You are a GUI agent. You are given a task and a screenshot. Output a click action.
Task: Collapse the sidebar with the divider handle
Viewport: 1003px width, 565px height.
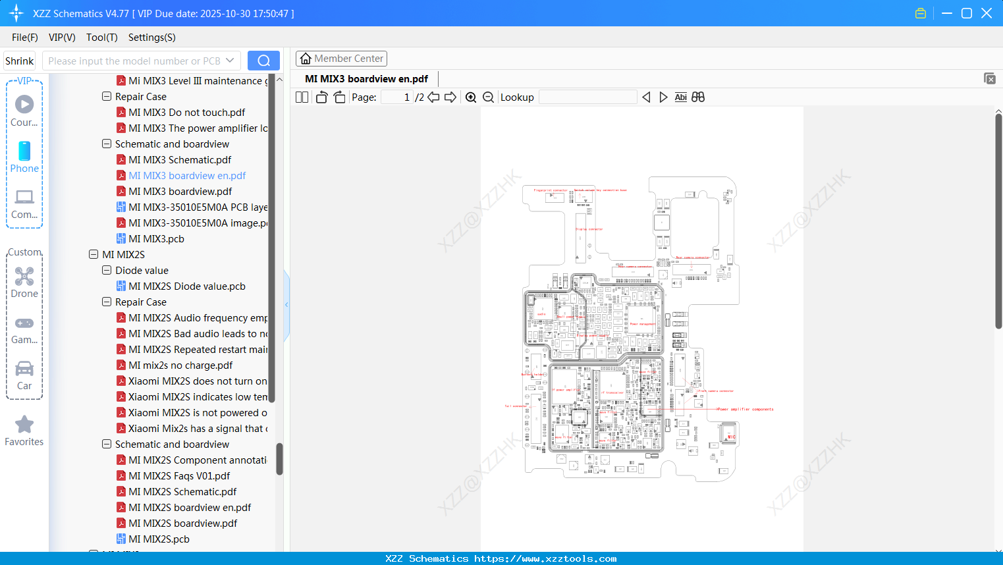[x=286, y=305]
